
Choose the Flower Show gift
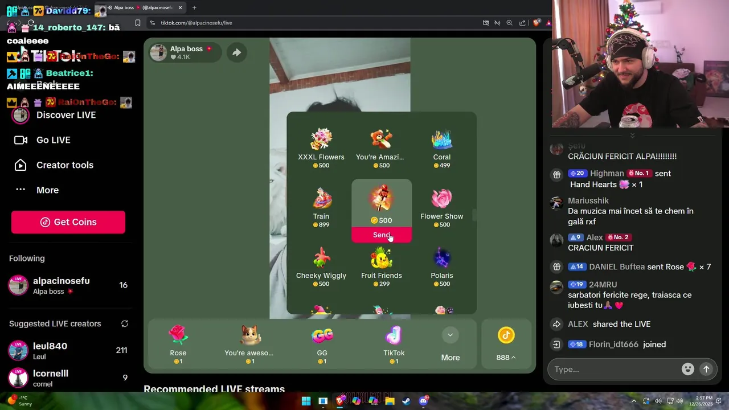[x=441, y=208]
